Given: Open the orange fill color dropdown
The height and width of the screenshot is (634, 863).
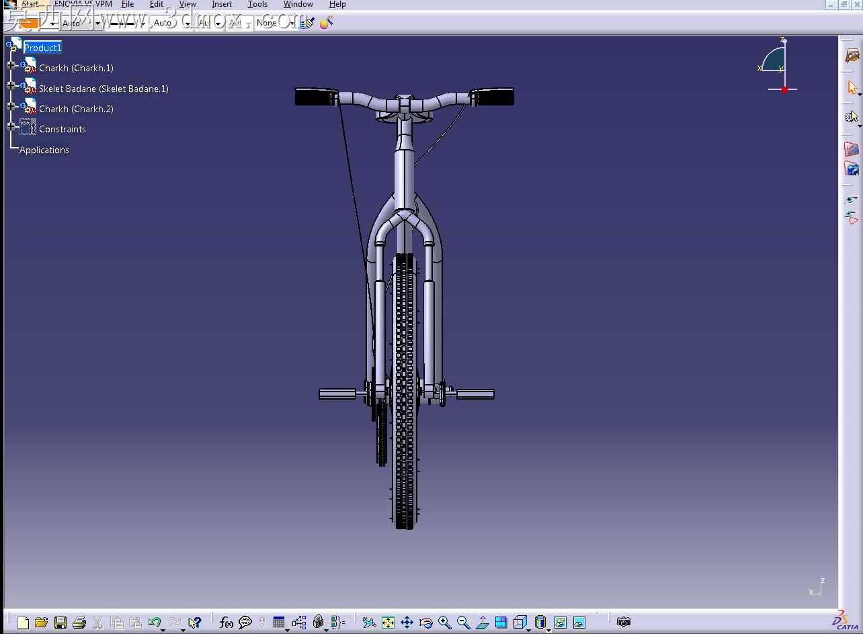Looking at the screenshot, I should [x=54, y=23].
